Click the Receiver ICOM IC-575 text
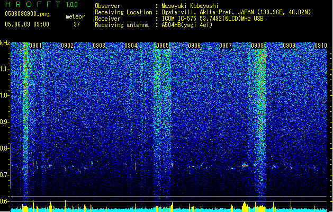The height and width of the screenshot is (212, 333). pyautogui.click(x=212, y=19)
